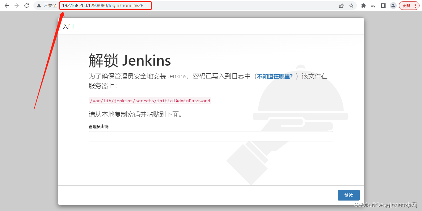Click the 管理员密码 field label

coord(99,127)
